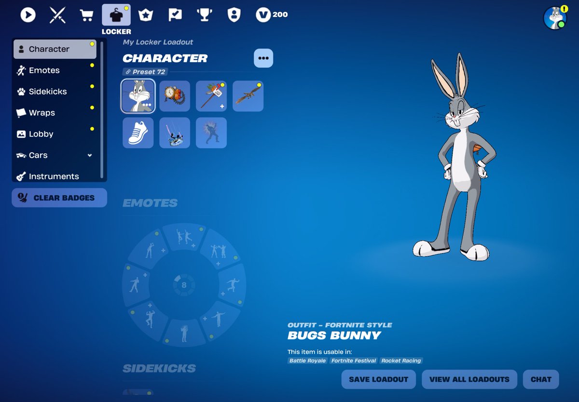Viewport: 579px width, 402px height.
Task: Open the trophy icon in top bar
Action: (x=205, y=15)
